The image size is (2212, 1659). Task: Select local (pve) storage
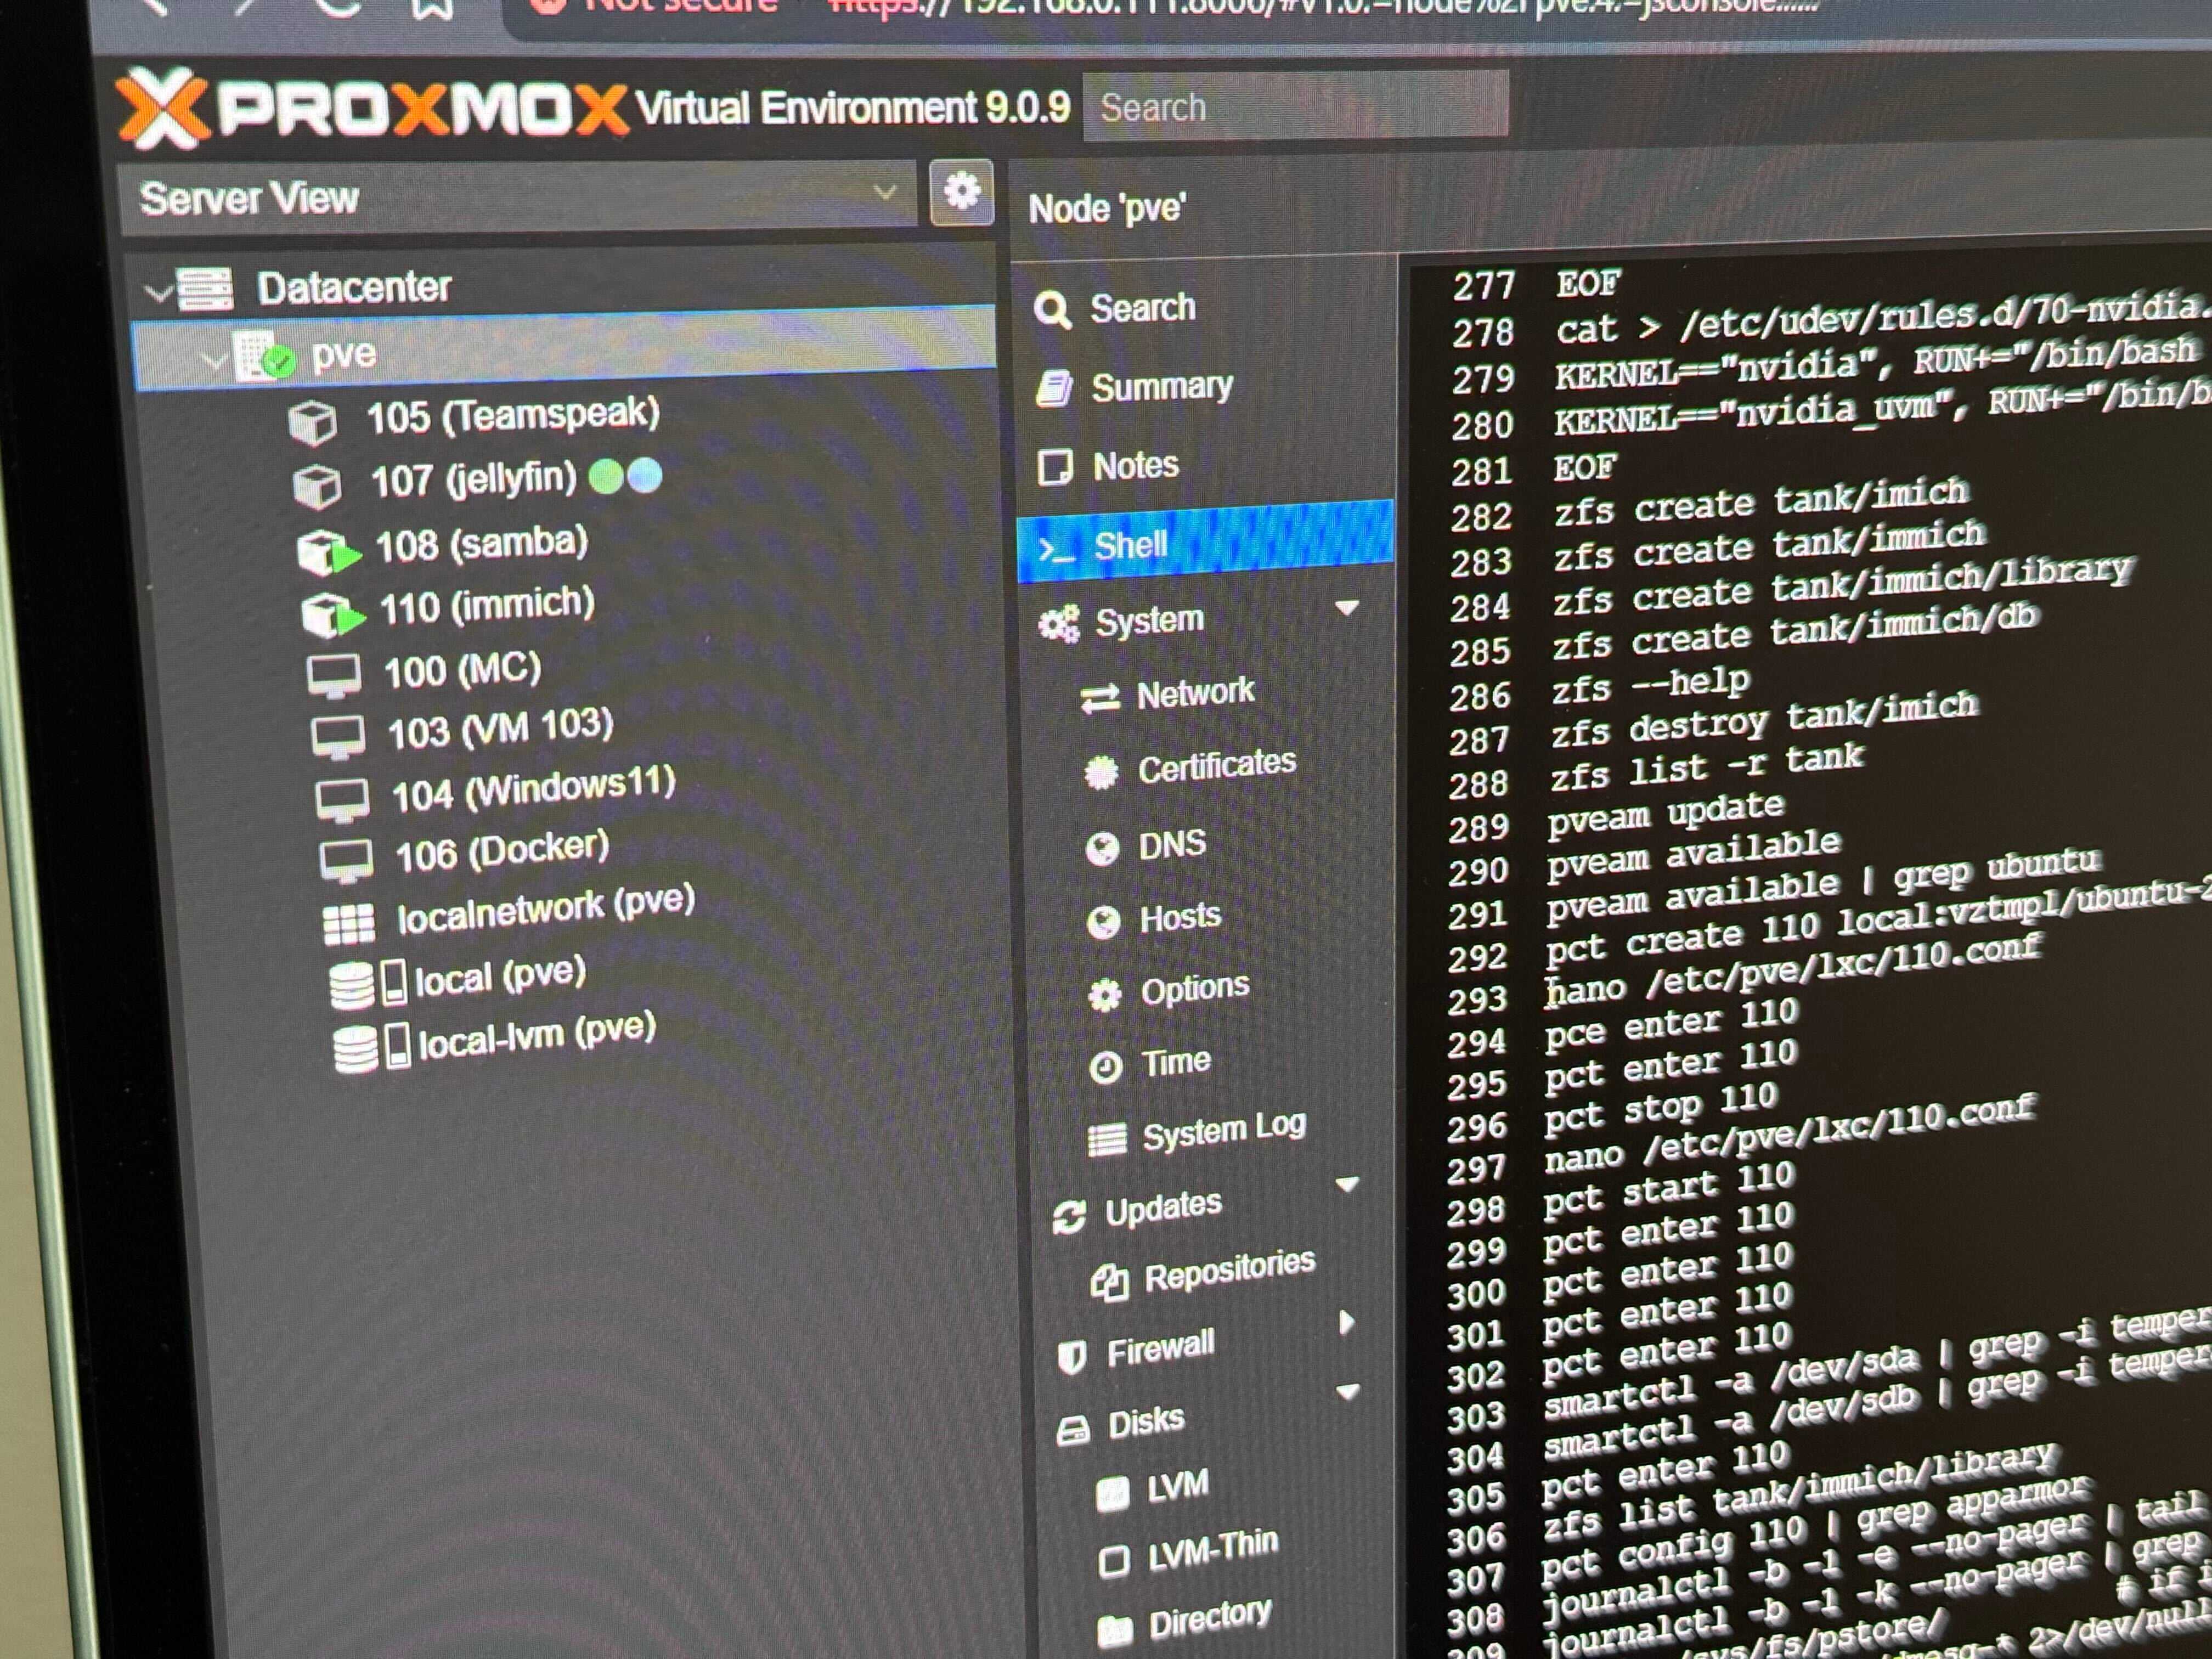(500, 976)
